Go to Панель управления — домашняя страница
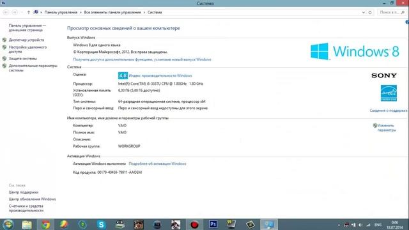Screen dimensions: 409x230 point(27,27)
